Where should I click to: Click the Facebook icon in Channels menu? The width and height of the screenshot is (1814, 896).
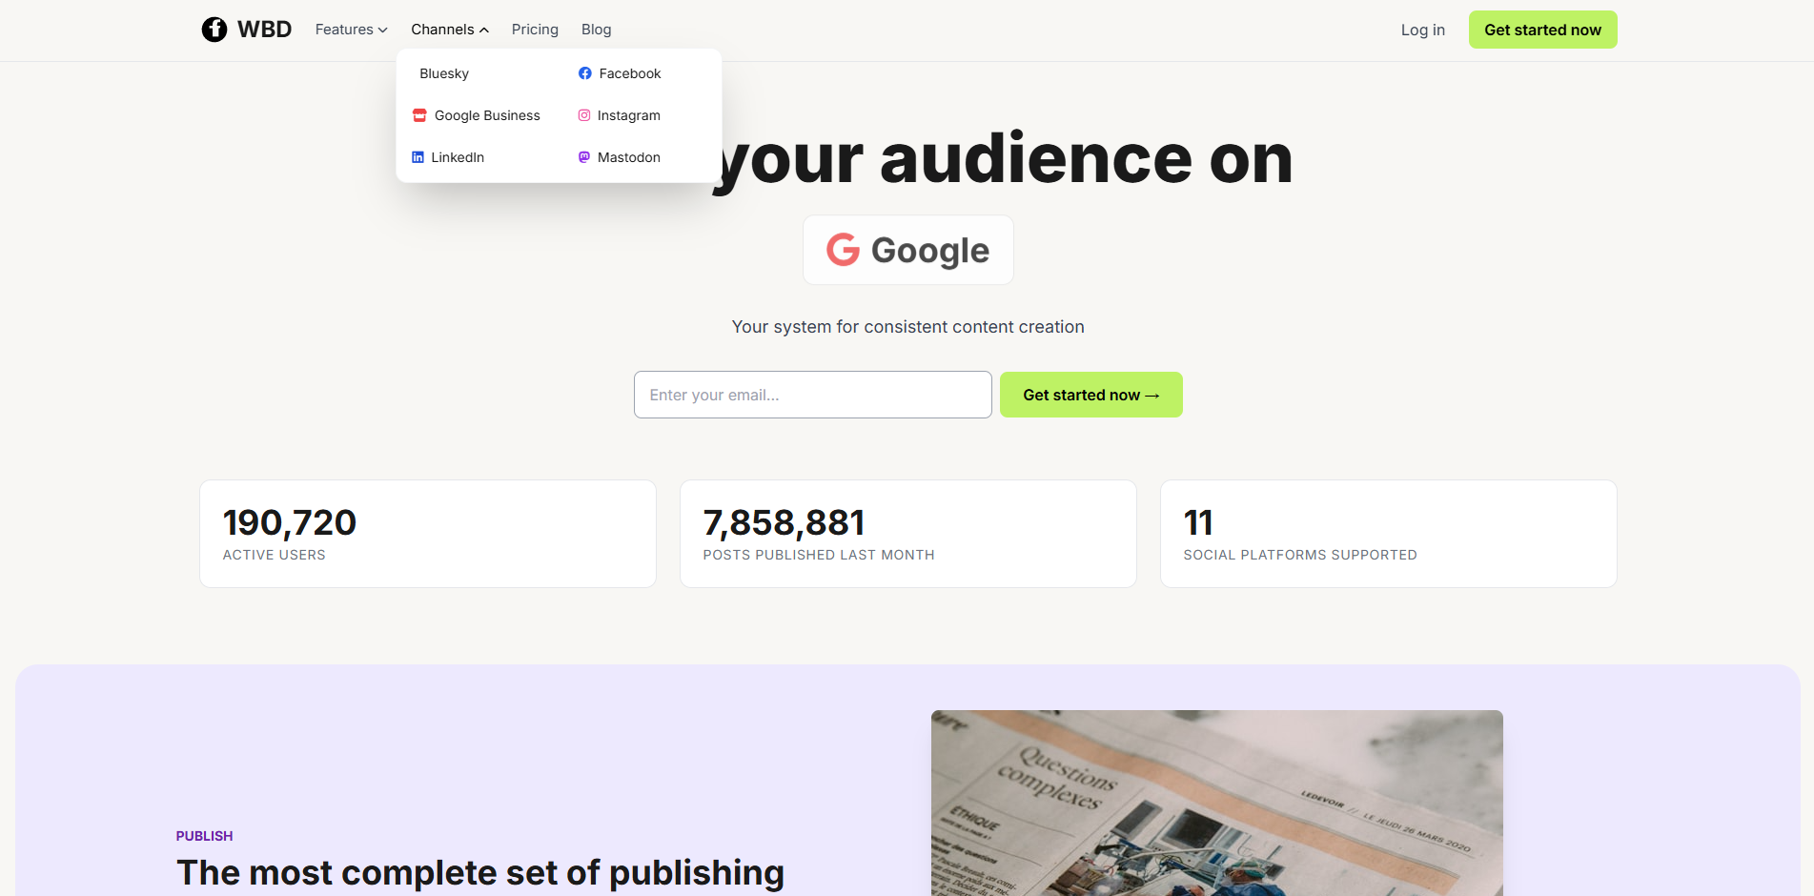coord(585,73)
